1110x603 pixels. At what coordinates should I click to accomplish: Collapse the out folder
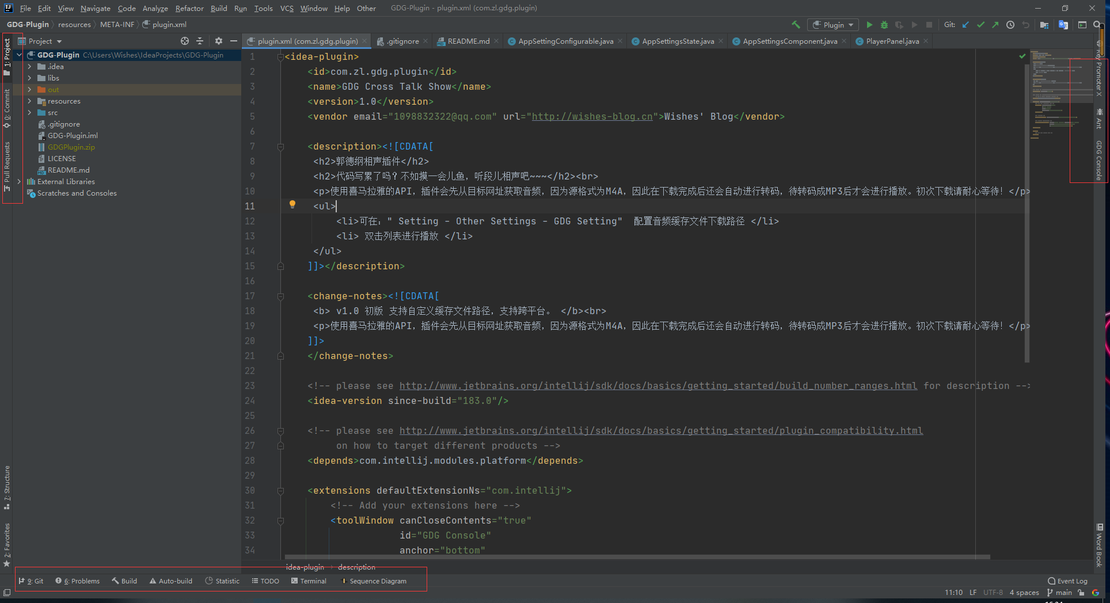pyautogui.click(x=29, y=89)
